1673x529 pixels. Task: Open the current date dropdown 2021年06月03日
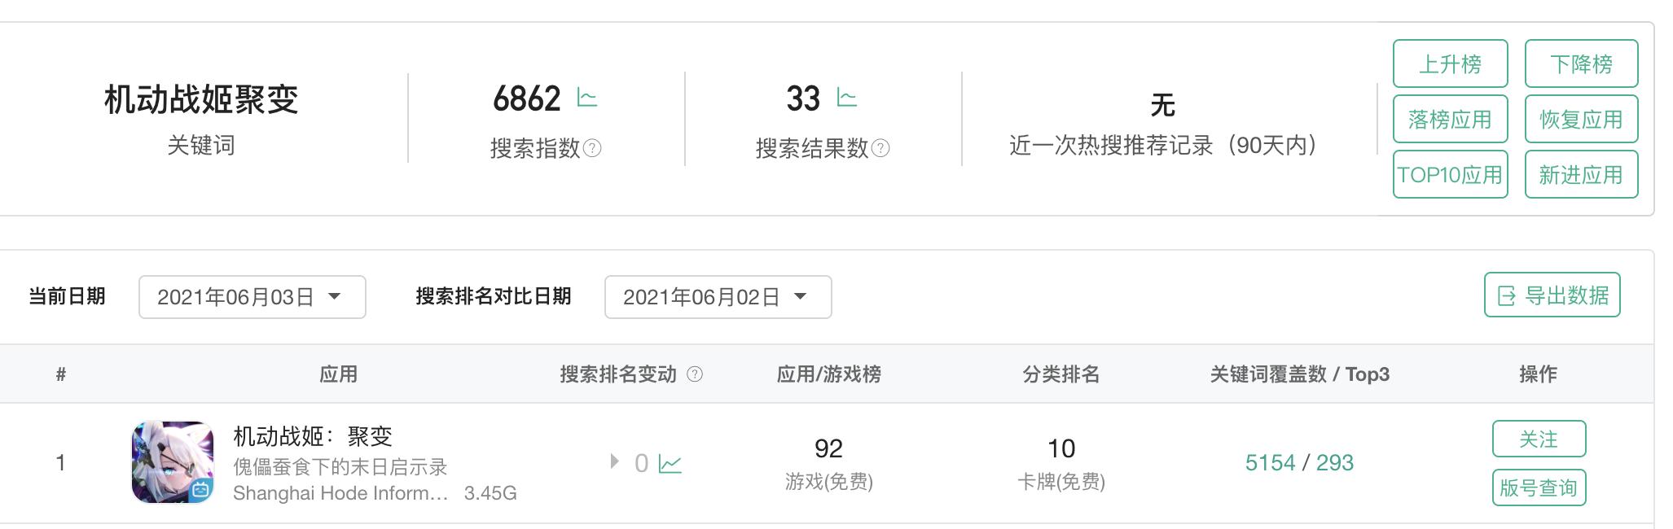click(251, 297)
